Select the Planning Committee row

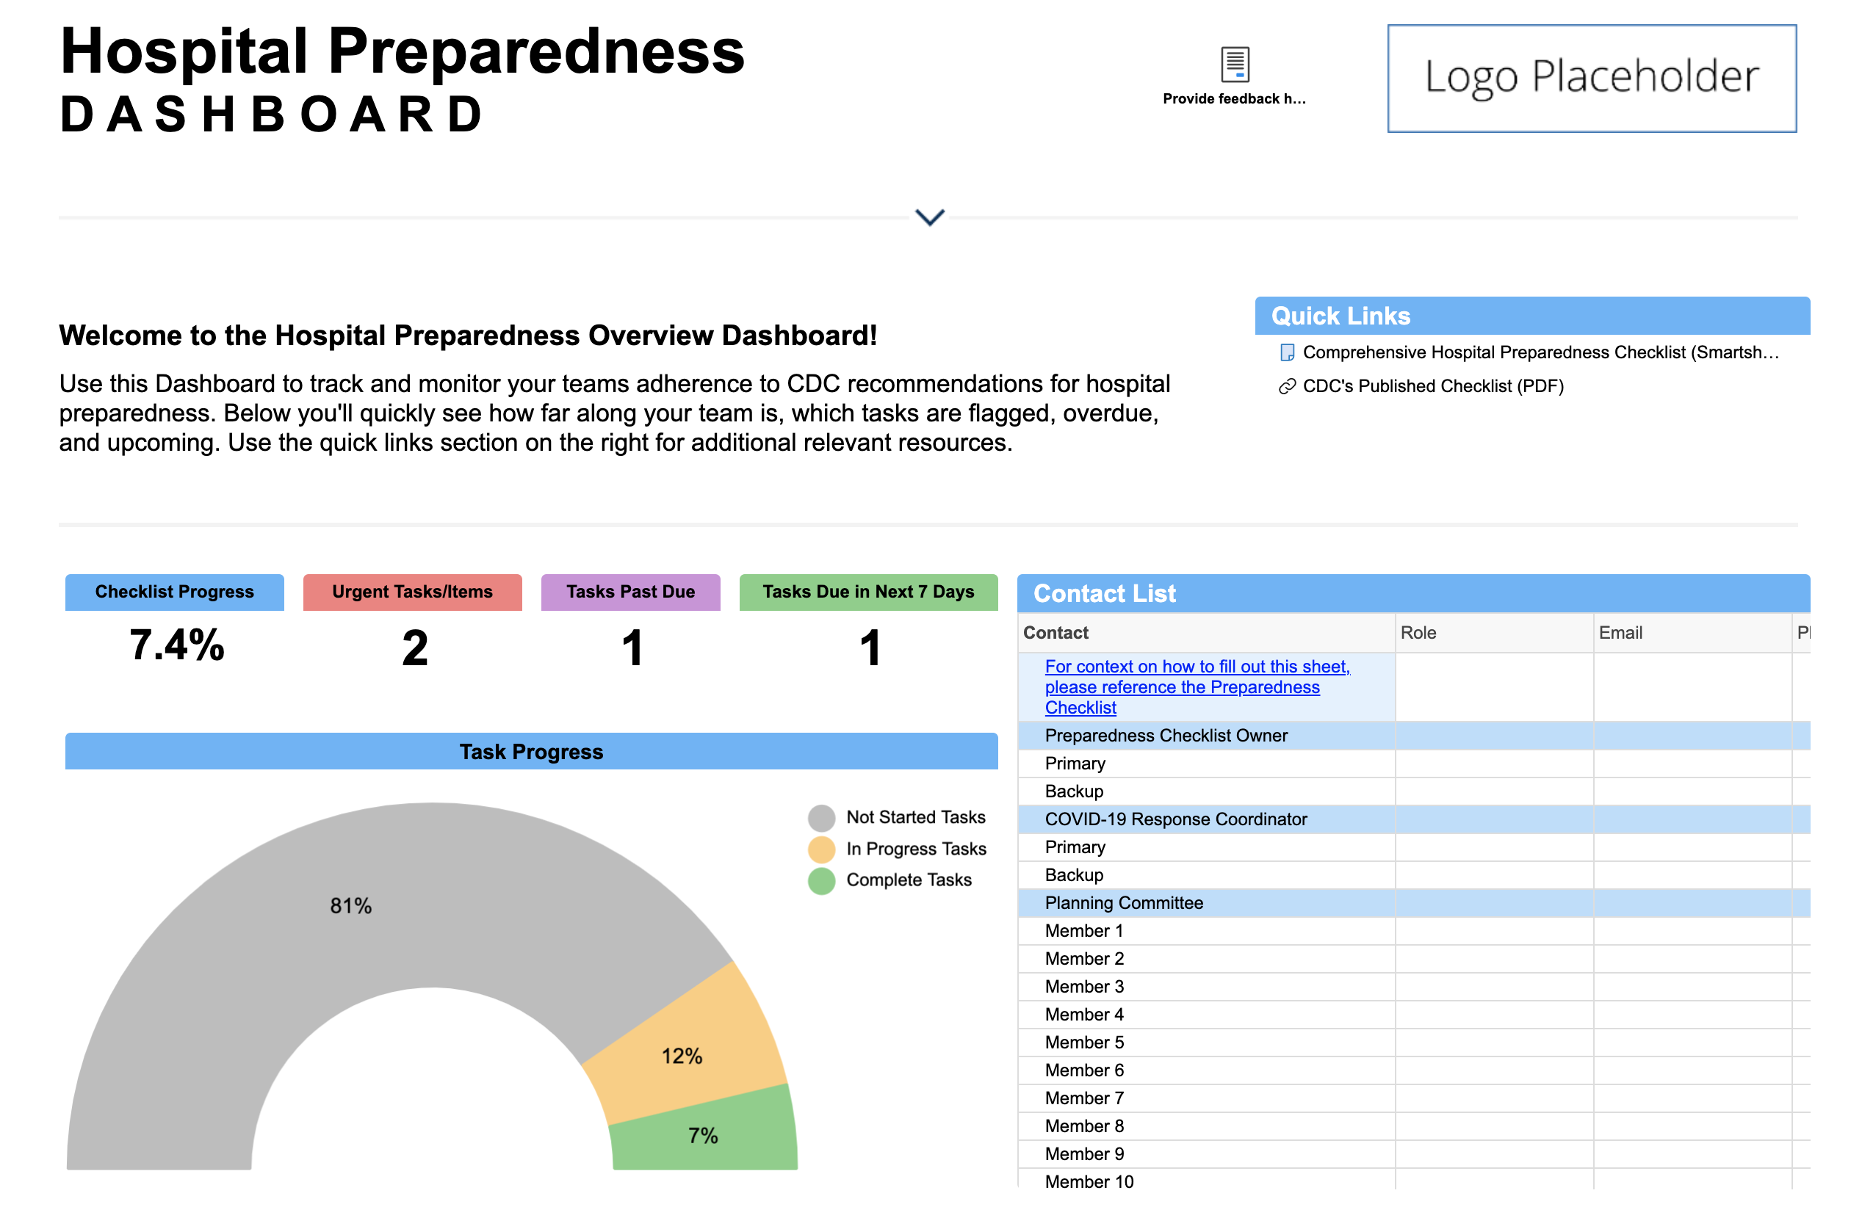(x=1124, y=903)
